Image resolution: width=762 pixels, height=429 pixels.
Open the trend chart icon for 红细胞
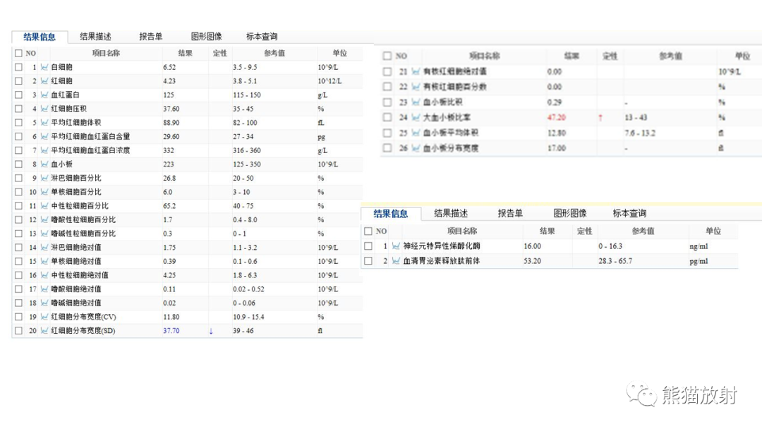click(x=44, y=81)
